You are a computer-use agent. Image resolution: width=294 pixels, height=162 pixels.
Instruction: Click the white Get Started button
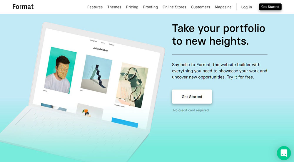(x=192, y=97)
